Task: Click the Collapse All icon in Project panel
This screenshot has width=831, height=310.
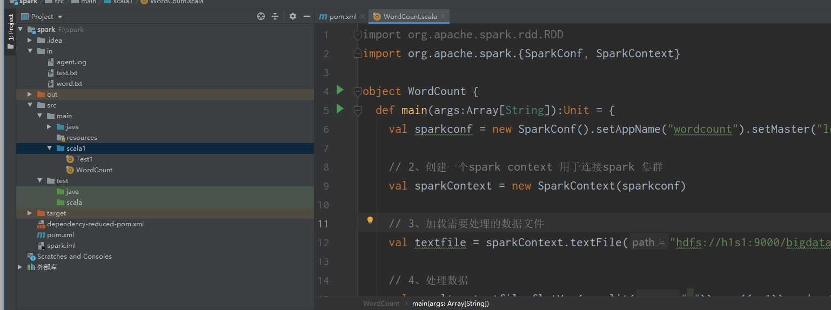Action: pyautogui.click(x=275, y=16)
